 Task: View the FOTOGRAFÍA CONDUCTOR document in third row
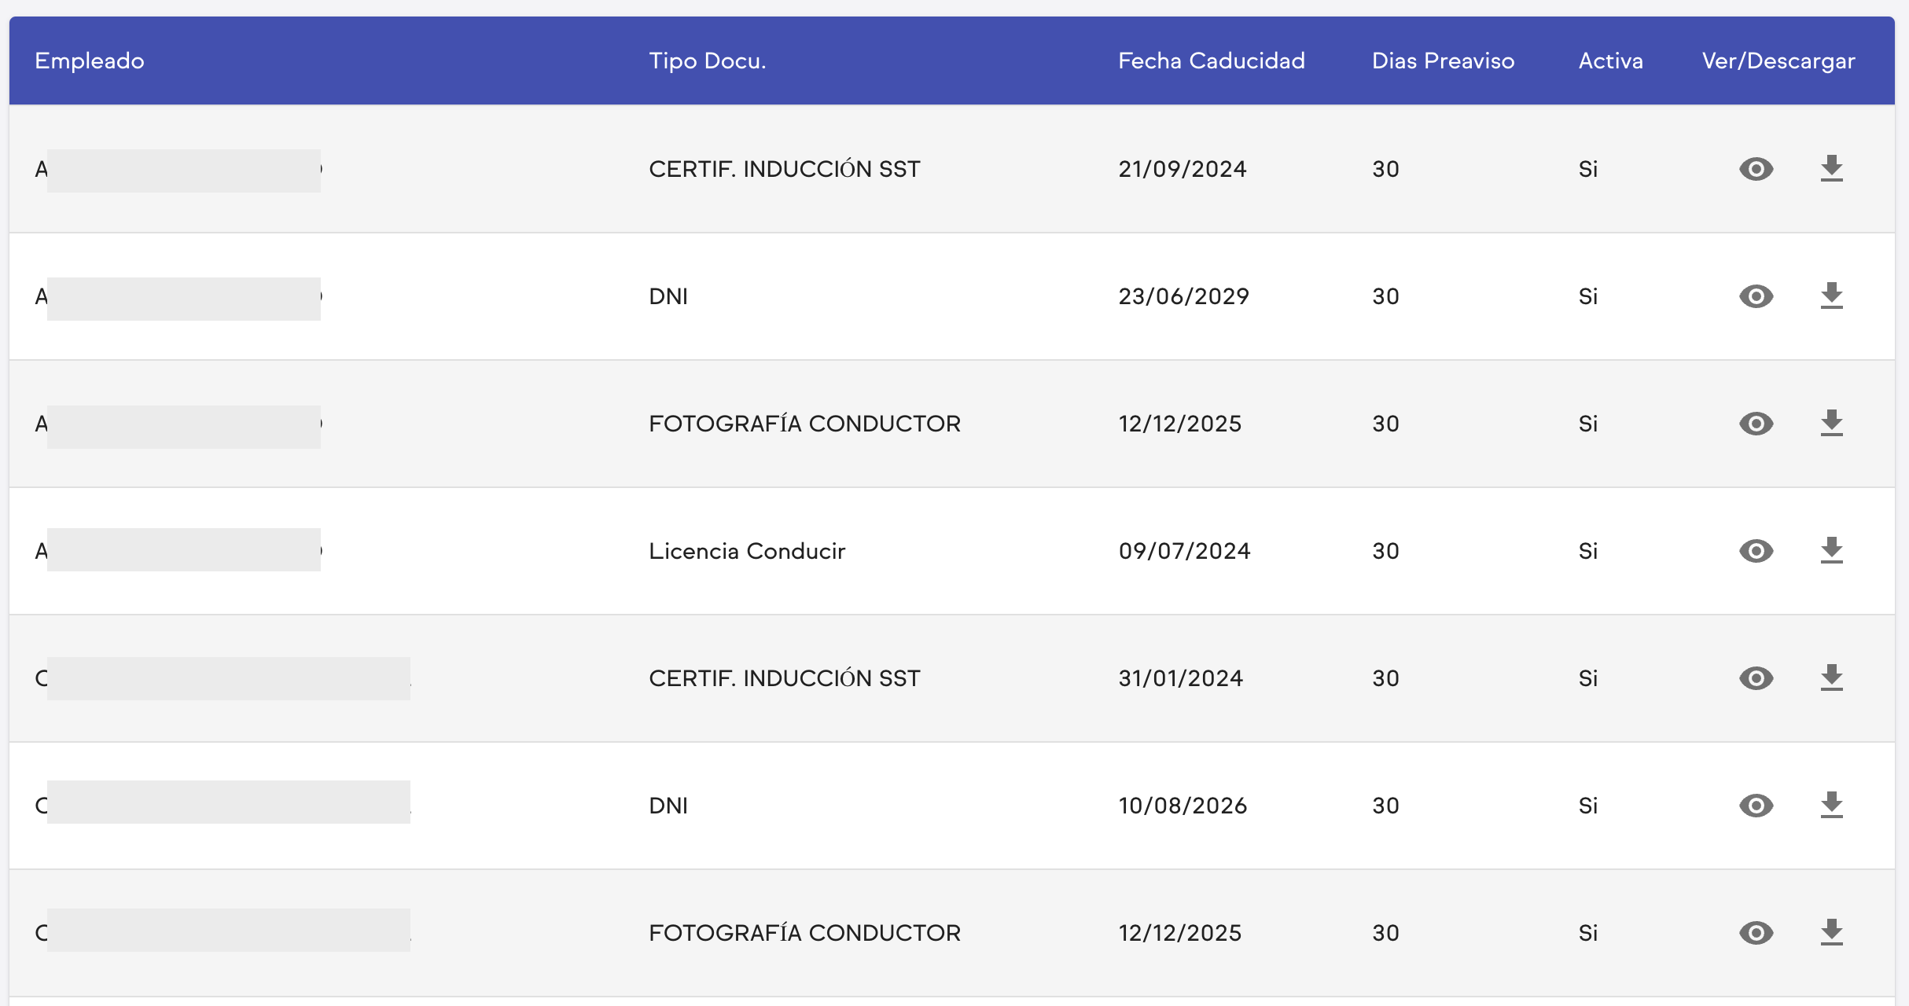tap(1756, 424)
